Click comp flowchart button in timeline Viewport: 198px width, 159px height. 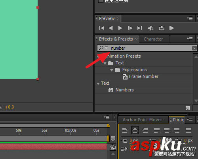point(113,147)
